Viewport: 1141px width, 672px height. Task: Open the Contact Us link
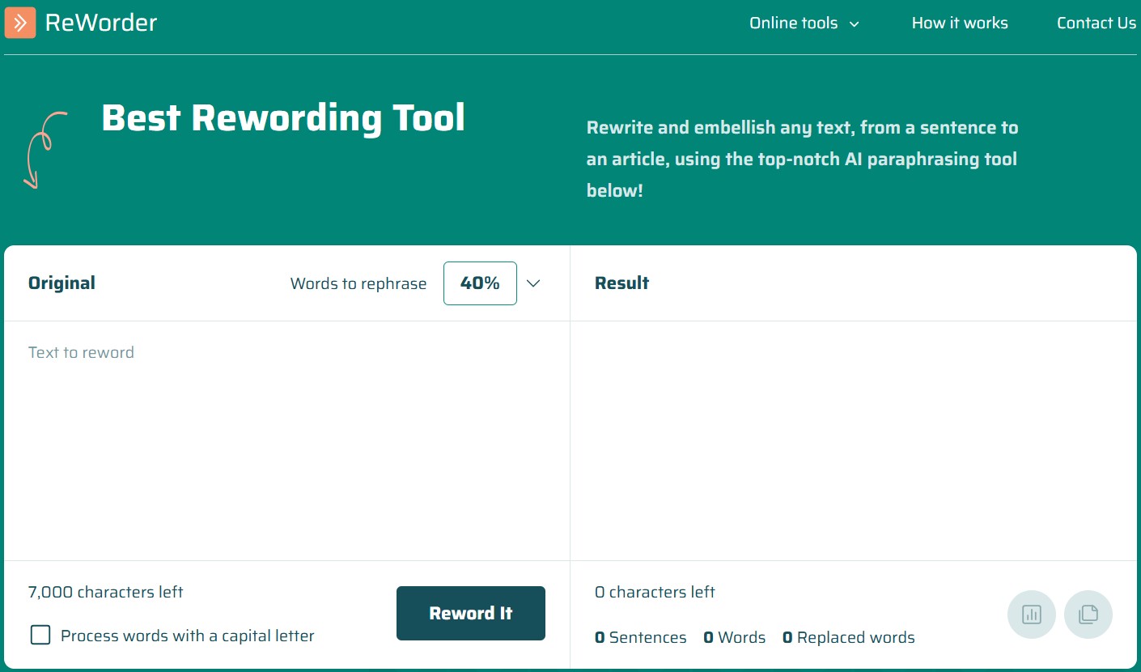tap(1096, 23)
